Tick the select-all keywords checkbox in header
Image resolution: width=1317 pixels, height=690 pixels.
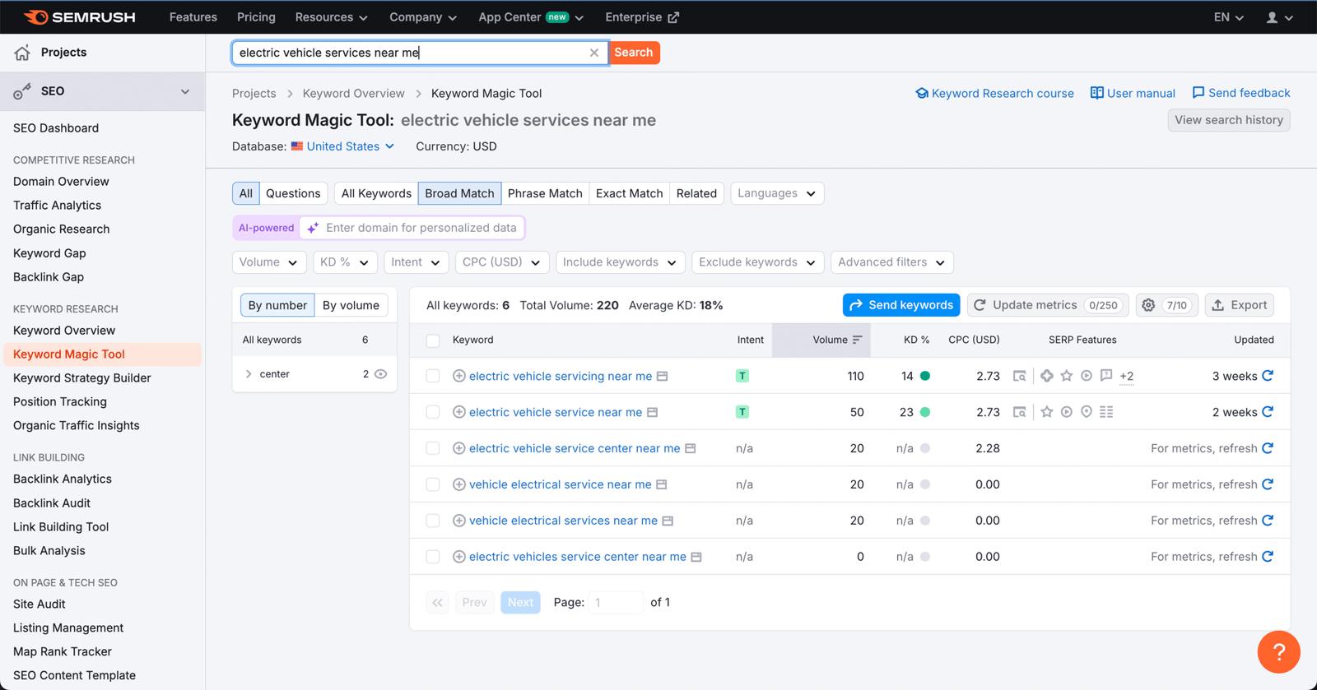(433, 340)
